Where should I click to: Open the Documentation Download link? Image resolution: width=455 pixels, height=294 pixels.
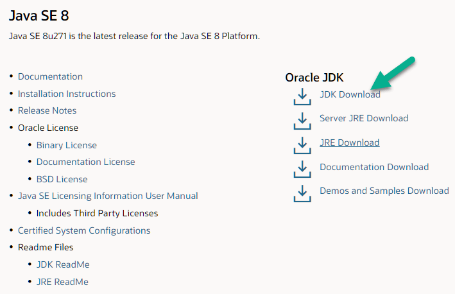pos(374,167)
